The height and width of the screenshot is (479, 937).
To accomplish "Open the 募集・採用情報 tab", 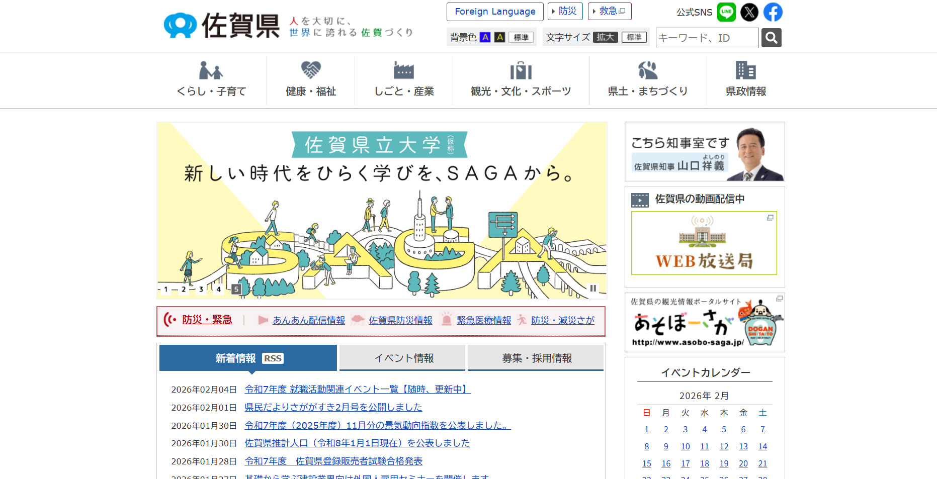I will 535,357.
